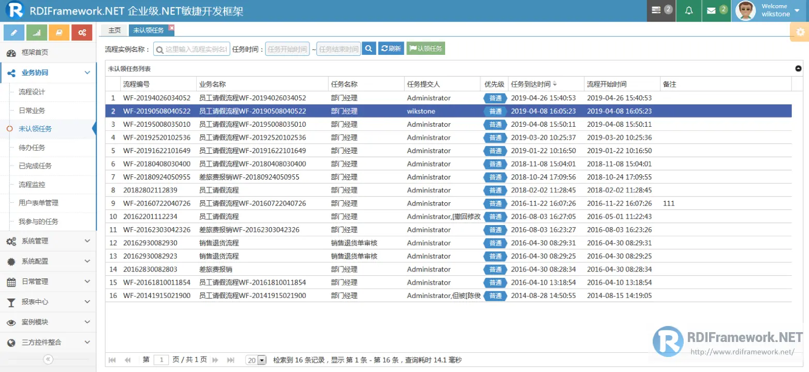Image resolution: width=809 pixels, height=372 pixels.
Task: Click the blue magnifier search button
Action: (x=369, y=49)
